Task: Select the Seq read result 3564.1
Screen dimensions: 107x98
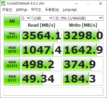Action: [42, 36]
